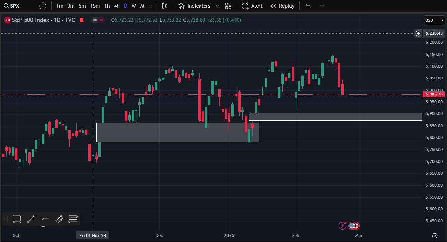Click the Fri 01 Nov '24 date label
Screen dimensions: 447x242
pos(93,235)
